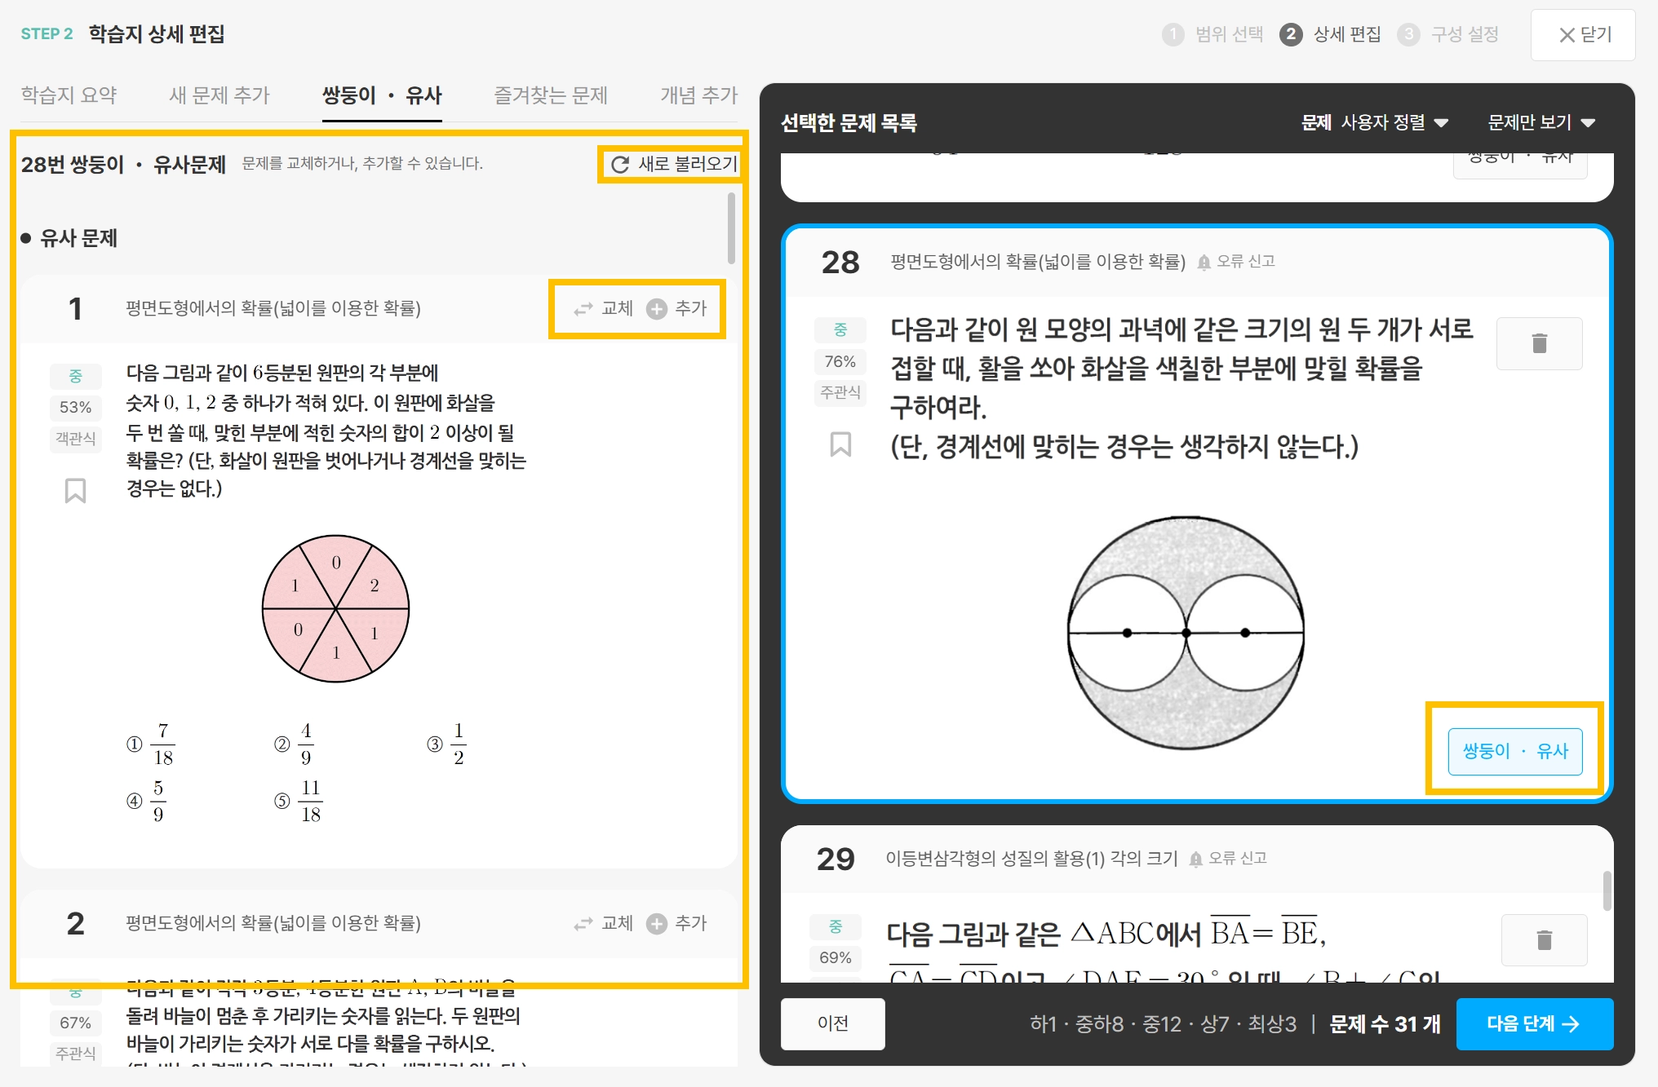Click the 교체 swap icon on similar problem 1

tap(583, 309)
